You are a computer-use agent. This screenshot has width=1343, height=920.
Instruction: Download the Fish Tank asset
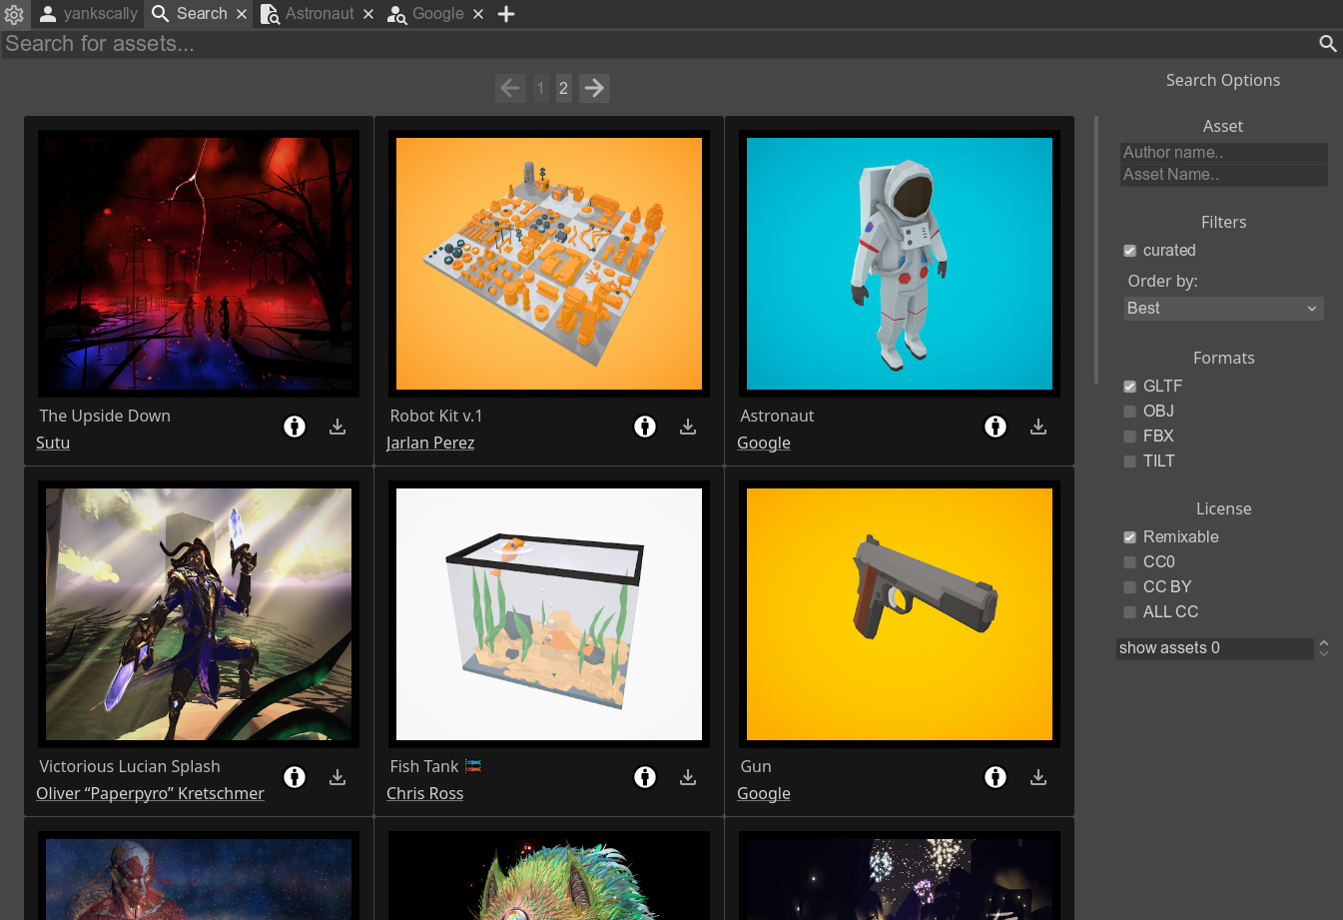pyautogui.click(x=688, y=777)
